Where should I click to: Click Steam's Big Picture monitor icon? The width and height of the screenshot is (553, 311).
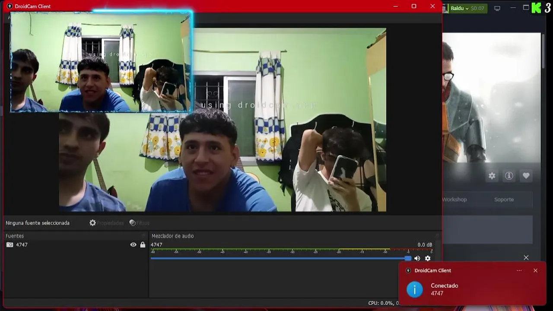pyautogui.click(x=497, y=8)
